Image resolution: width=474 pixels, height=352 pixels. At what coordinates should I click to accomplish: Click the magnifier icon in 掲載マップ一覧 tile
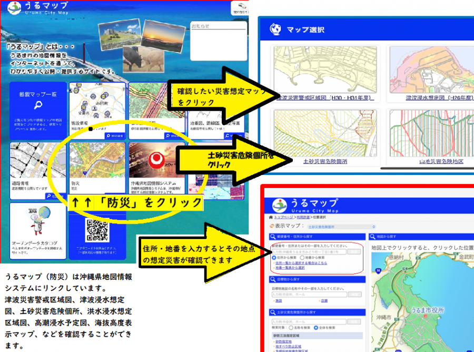tap(38, 105)
